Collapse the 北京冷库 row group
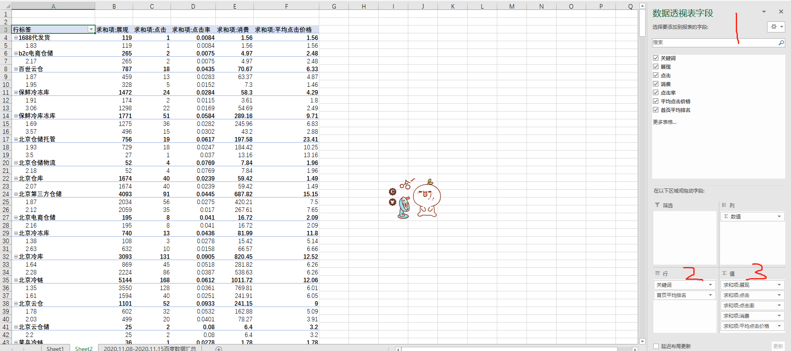 tap(16, 257)
